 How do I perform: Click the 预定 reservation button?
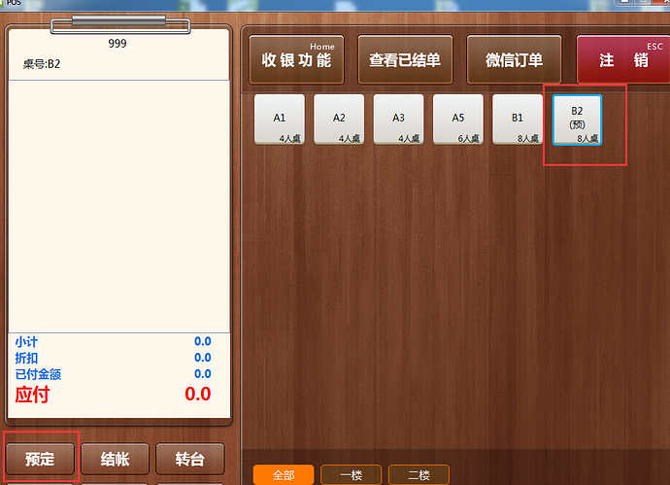40,459
